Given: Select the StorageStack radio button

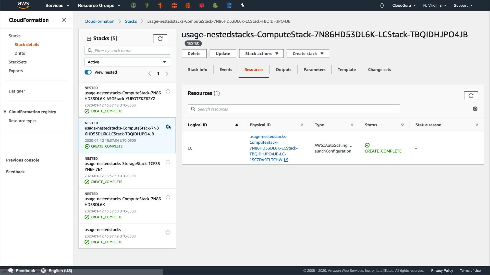Looking at the screenshot, I should tap(168, 162).
